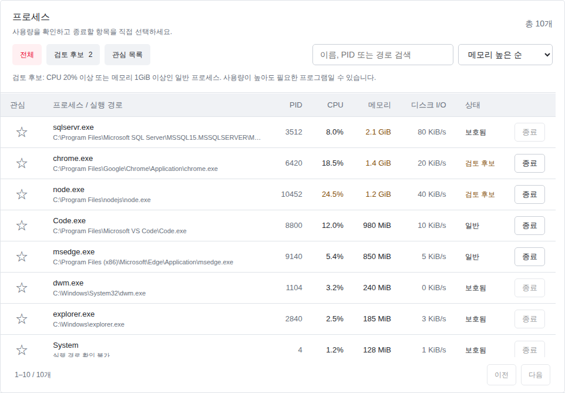This screenshot has height=393, width=565.
Task: Star sqlservr.exe as a favorite
Action: click(x=22, y=132)
